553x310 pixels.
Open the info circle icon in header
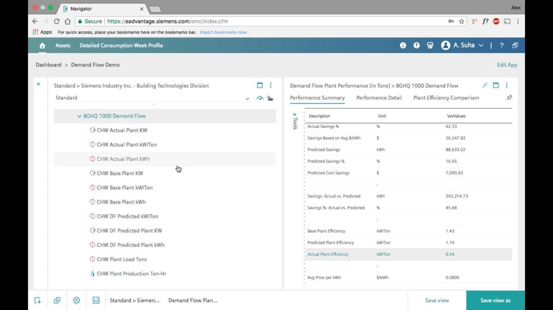click(403, 46)
